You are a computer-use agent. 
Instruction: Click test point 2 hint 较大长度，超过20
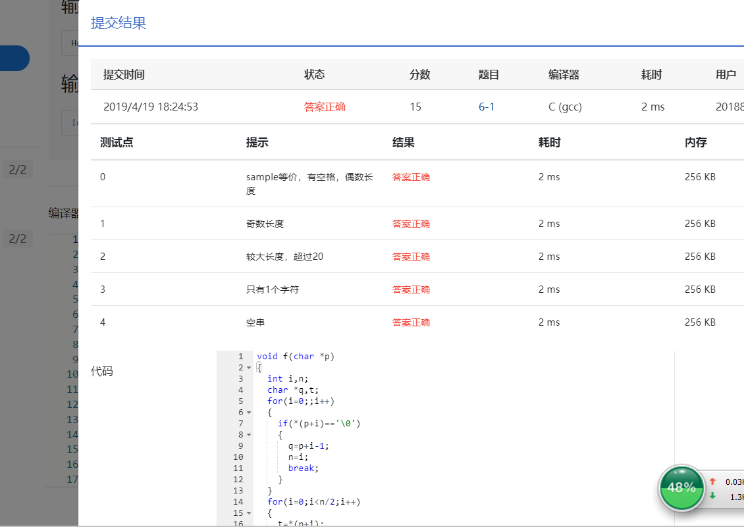pos(284,257)
